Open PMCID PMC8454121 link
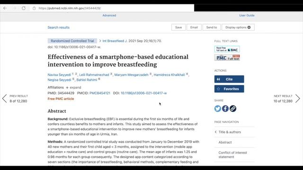The image size is (303, 170). click(100, 93)
